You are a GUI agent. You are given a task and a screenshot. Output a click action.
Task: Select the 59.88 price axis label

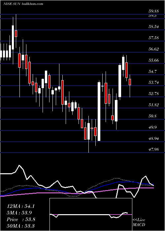[x=153, y=11]
